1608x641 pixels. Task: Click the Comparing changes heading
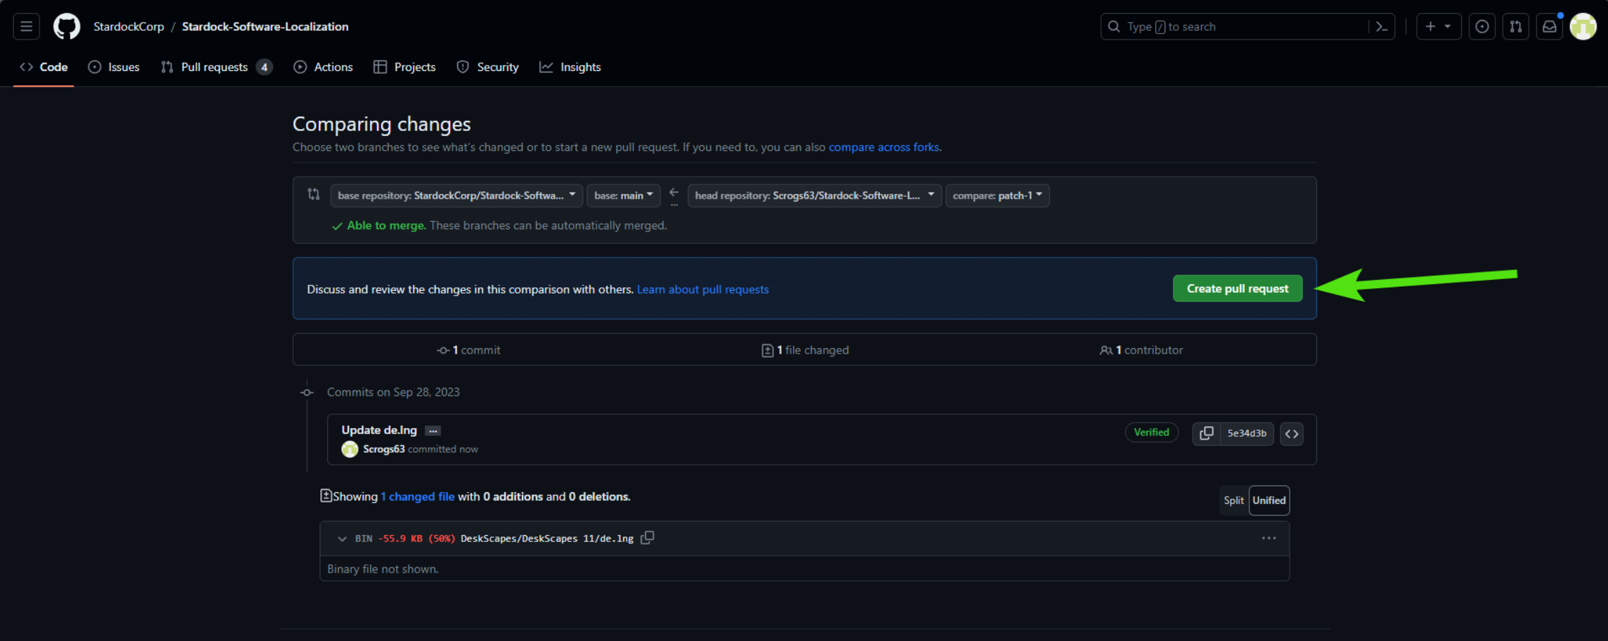point(382,124)
